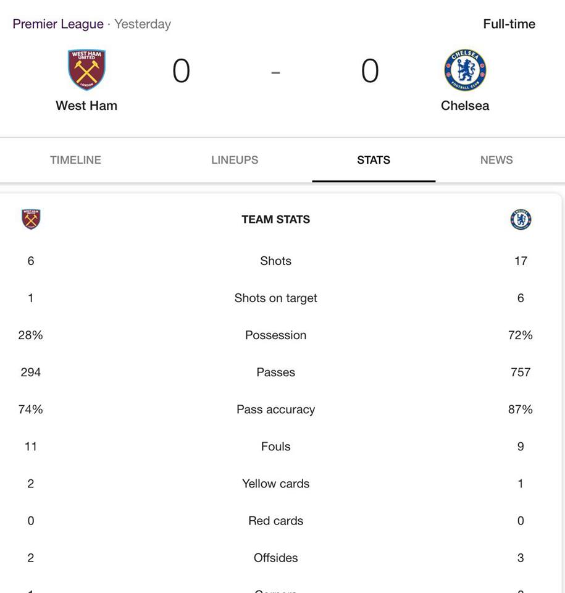Click the West Ham team name

[86, 106]
